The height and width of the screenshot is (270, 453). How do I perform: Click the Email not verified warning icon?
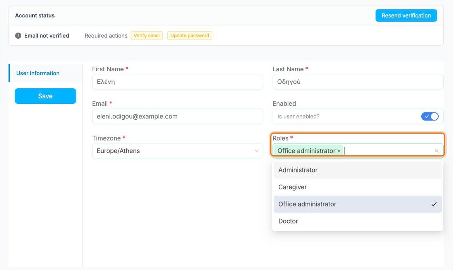click(x=18, y=36)
